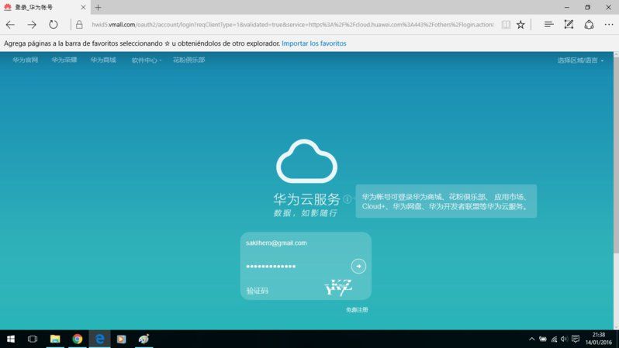Open 华为商城 in the top navigation
This screenshot has width=619, height=348.
click(x=103, y=60)
